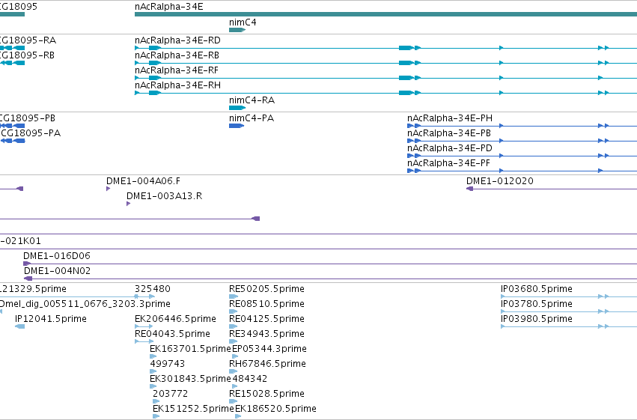Click the 203772 EST label

[x=170, y=394]
